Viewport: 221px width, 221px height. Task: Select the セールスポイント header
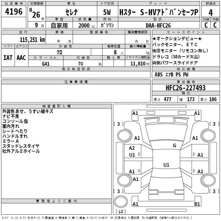tap(186, 32)
